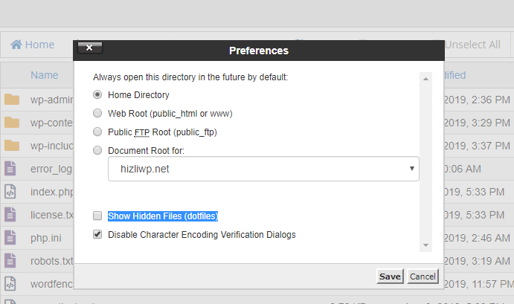
Task: Enable Show Hidden Files (dotfiles) checkbox
Action: (97, 216)
